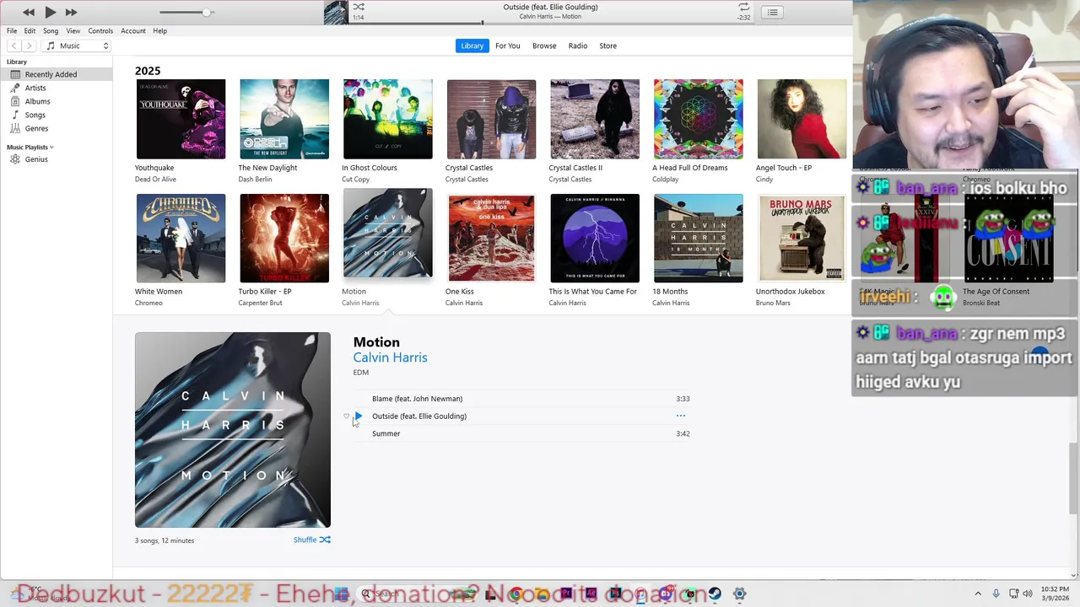The height and width of the screenshot is (607, 1080).
Task: Click the Crystal Castles II album title
Action: [575, 168]
